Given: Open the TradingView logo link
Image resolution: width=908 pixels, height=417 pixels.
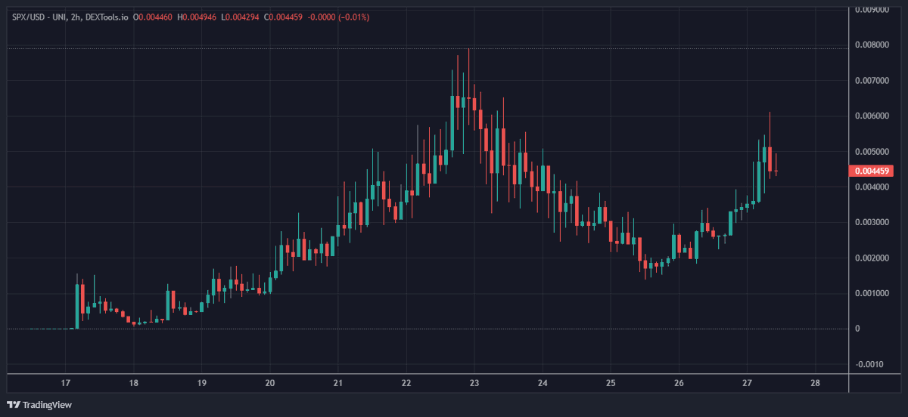Looking at the screenshot, I should tap(39, 405).
